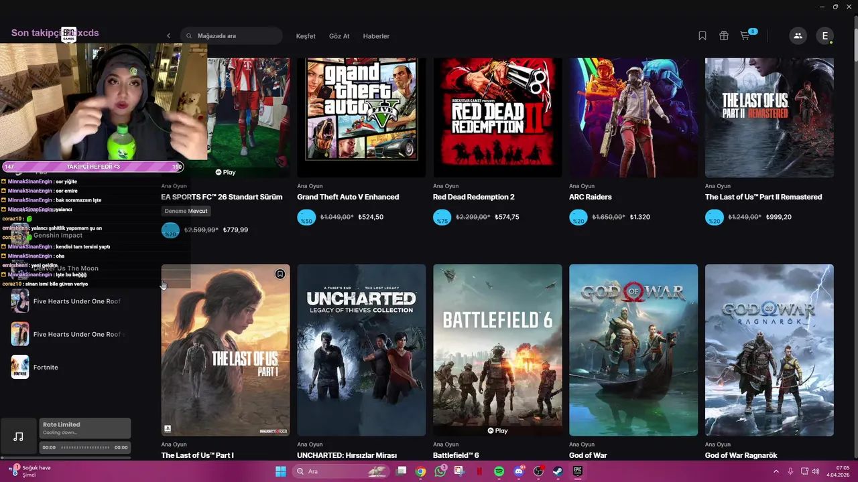Image resolution: width=858 pixels, height=482 pixels.
Task: Open the Soğuk hava weather widget
Action: [x=30, y=471]
